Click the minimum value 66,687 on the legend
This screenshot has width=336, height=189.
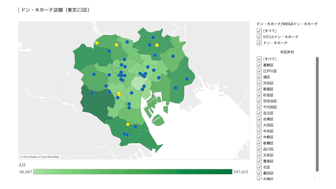26,172
